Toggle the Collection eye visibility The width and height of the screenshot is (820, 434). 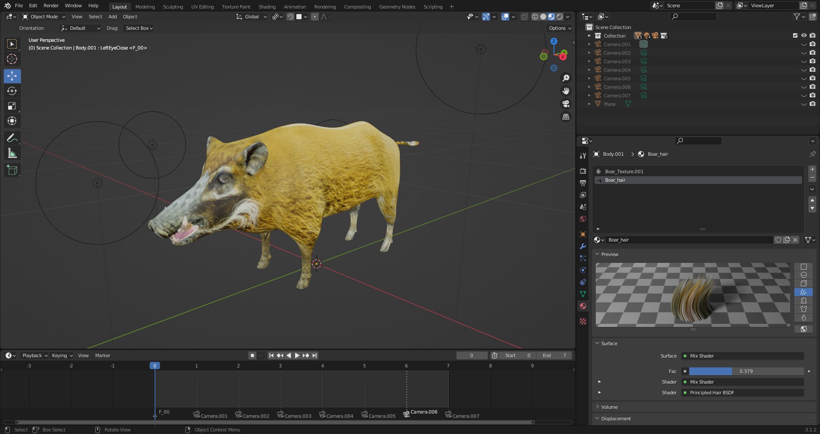point(804,35)
